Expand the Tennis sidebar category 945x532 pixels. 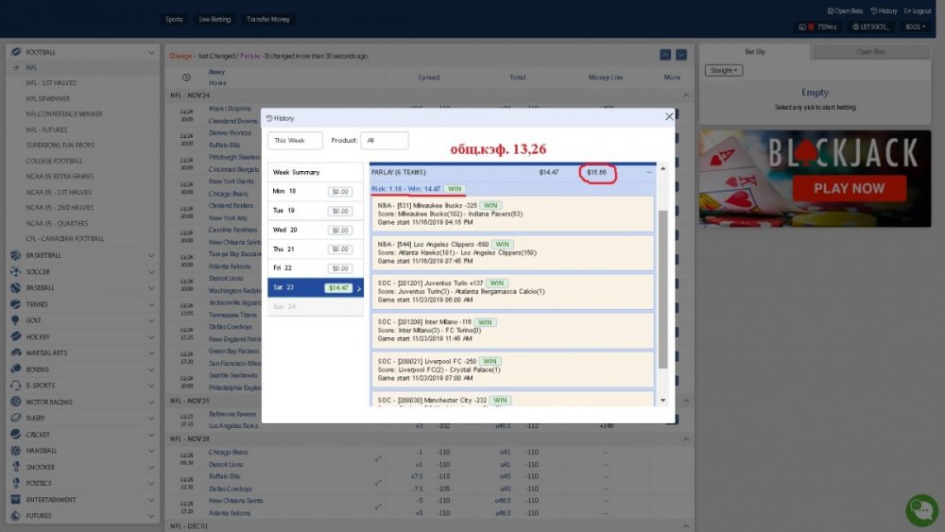(x=151, y=304)
